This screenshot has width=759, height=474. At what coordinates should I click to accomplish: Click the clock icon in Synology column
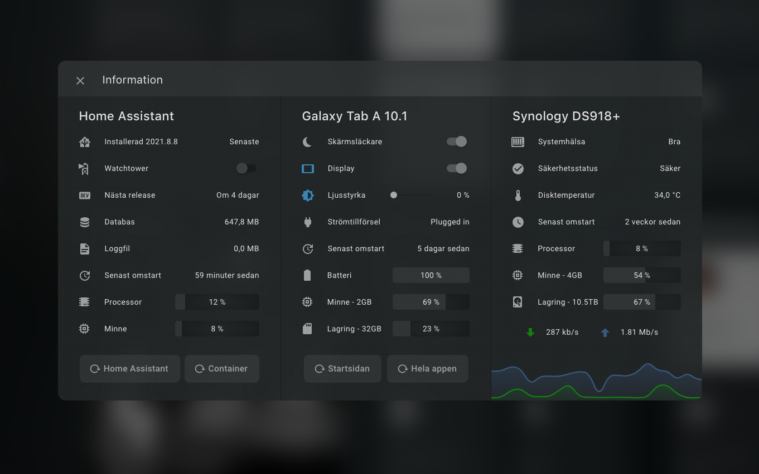pos(518,222)
